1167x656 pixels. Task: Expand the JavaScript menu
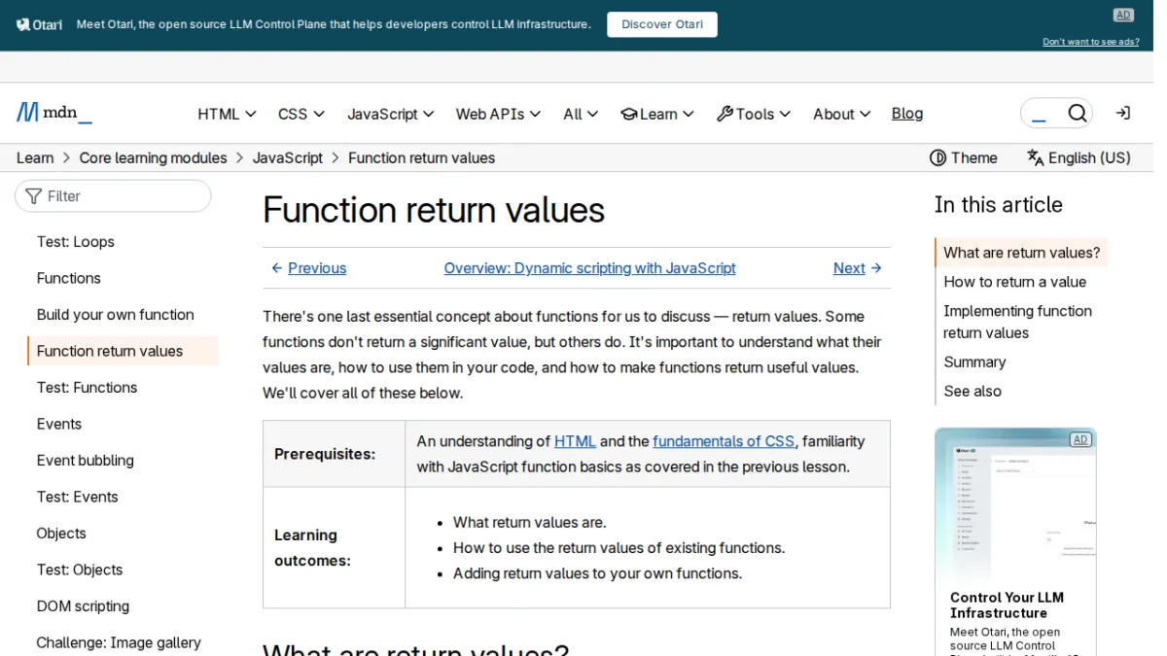click(391, 114)
